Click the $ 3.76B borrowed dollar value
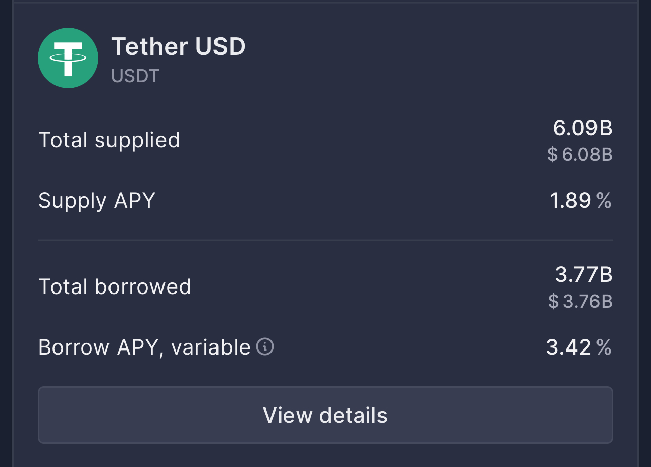Image resolution: width=651 pixels, height=467 pixels. (580, 301)
